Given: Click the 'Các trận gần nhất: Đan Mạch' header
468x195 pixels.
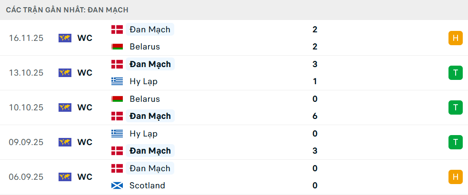Looking at the screenshot, I should tap(67, 10).
